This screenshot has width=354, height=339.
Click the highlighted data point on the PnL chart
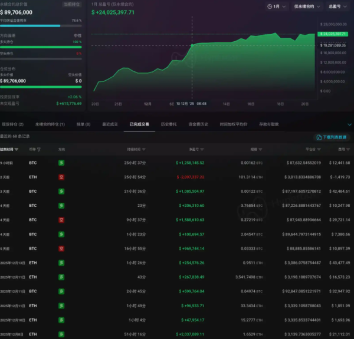point(192,45)
